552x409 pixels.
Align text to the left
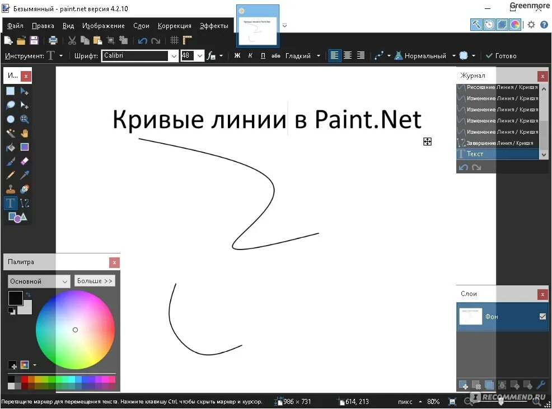334,55
